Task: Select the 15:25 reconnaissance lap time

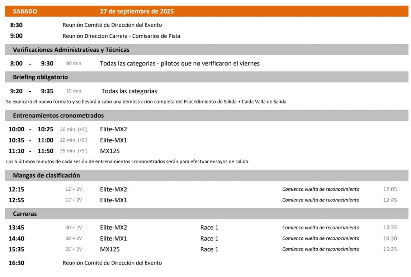Action: [390, 249]
